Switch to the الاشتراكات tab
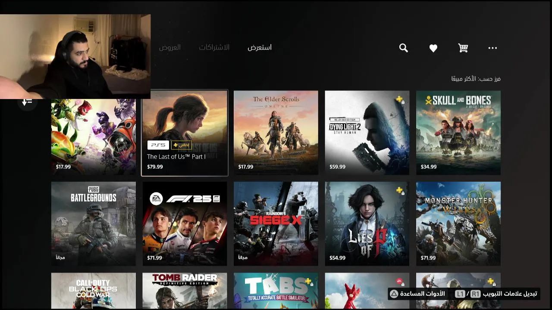552x310 pixels. click(214, 47)
